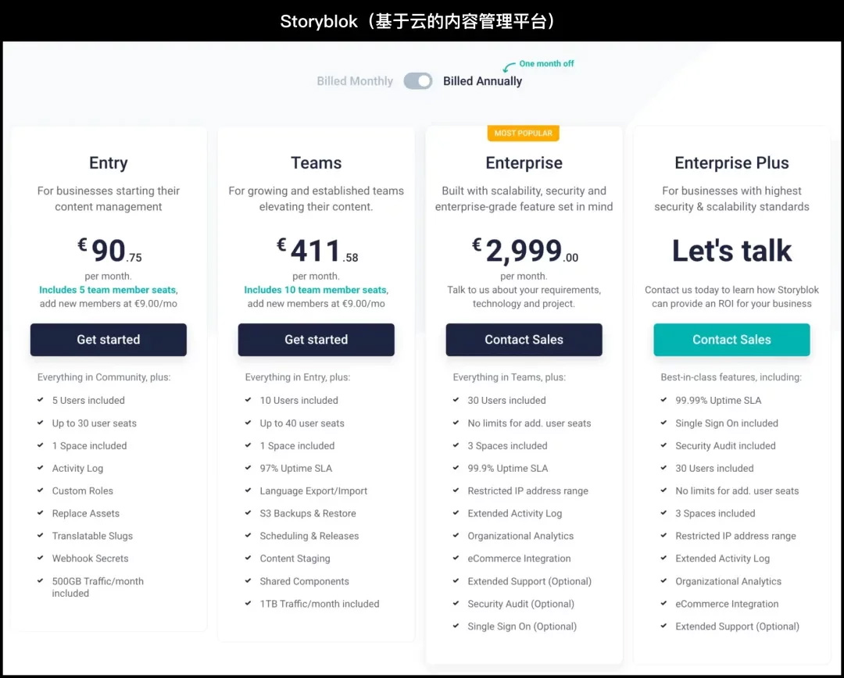Click Get started for the Teams plan
The width and height of the screenshot is (844, 678).
tap(316, 340)
